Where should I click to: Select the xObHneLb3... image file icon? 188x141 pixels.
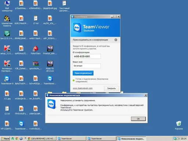36,5
